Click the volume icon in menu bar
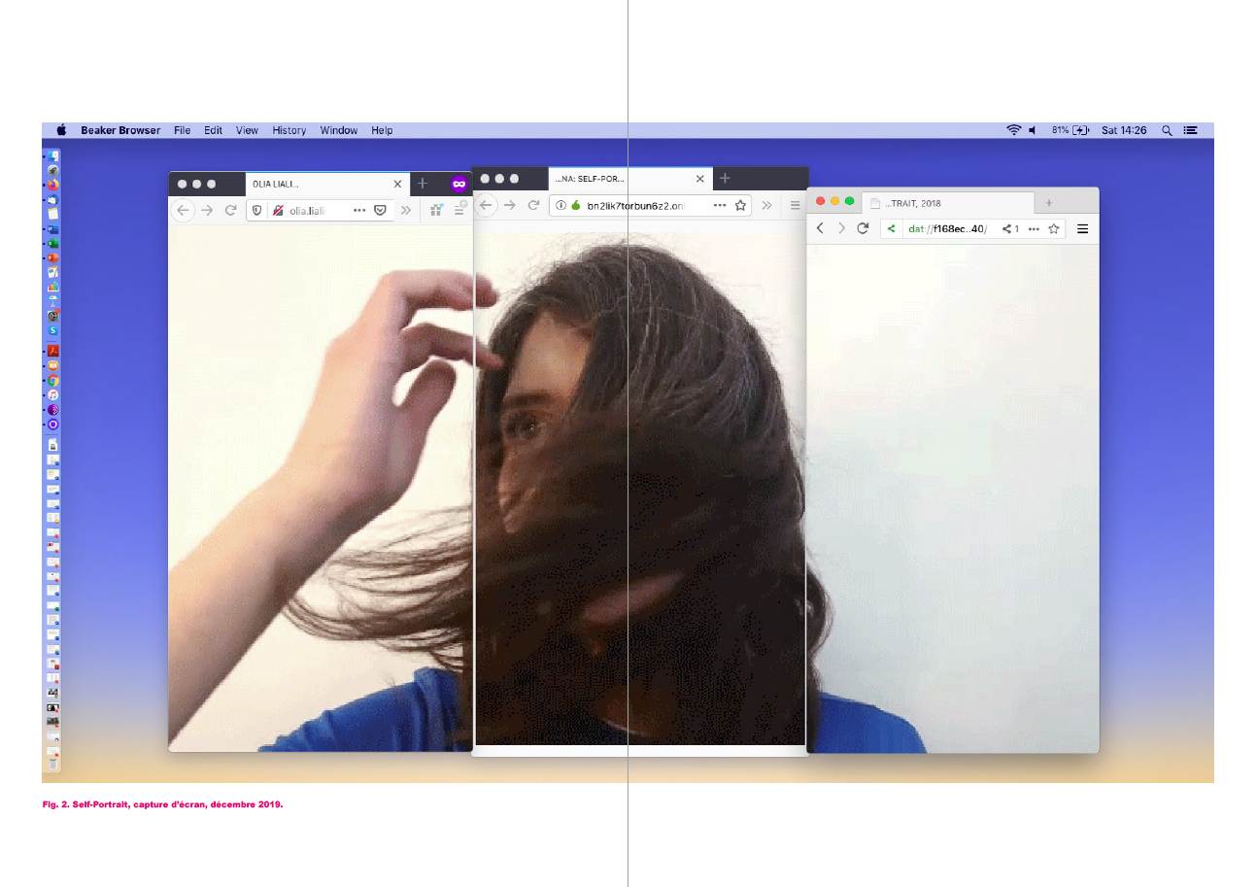The height and width of the screenshot is (887, 1256). coord(1033,130)
